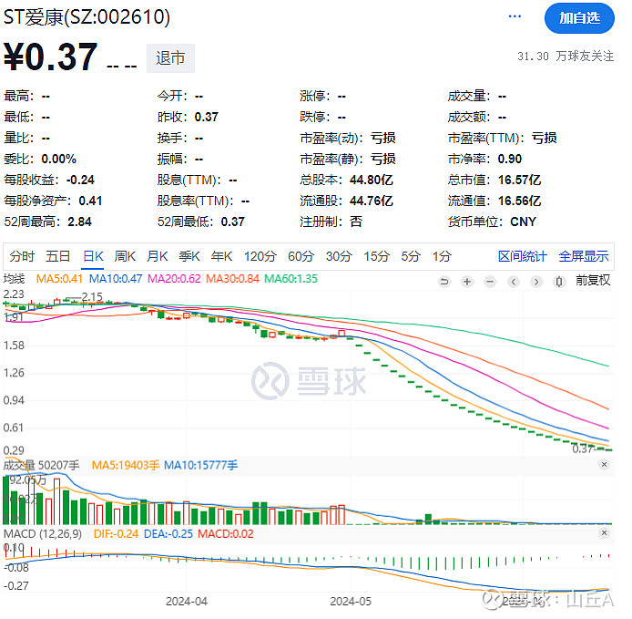Viewport: 632px width, 619px height.
Task: Switch to the 分时 chart tab
Action: click(22, 256)
